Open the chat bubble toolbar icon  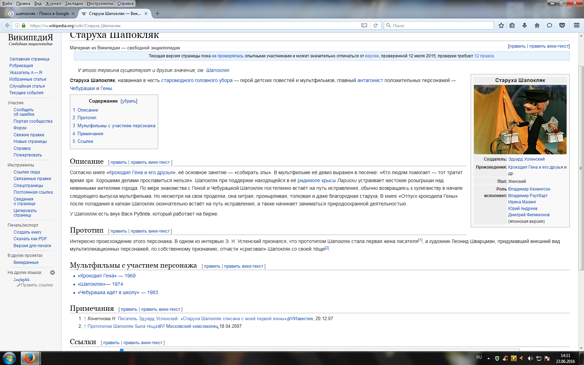click(549, 25)
